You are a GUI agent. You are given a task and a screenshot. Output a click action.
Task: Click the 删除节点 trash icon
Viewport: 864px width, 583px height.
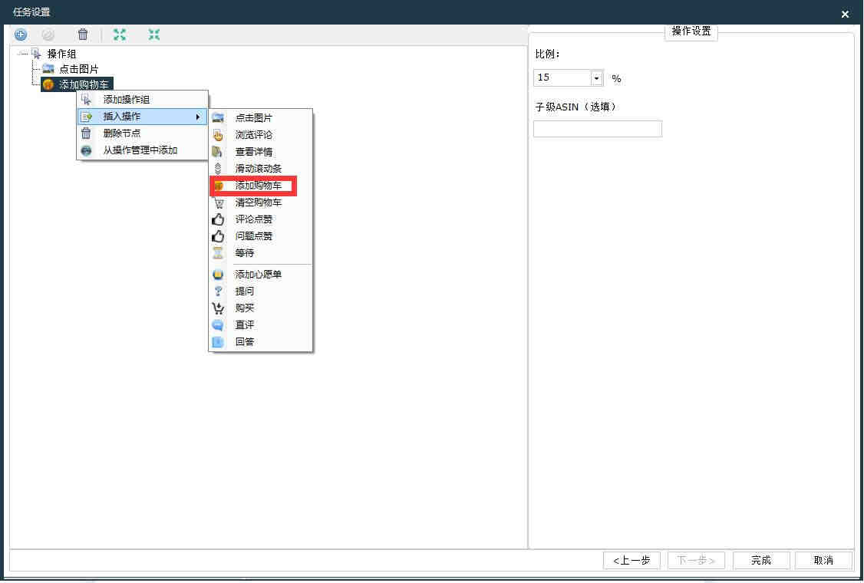86,133
